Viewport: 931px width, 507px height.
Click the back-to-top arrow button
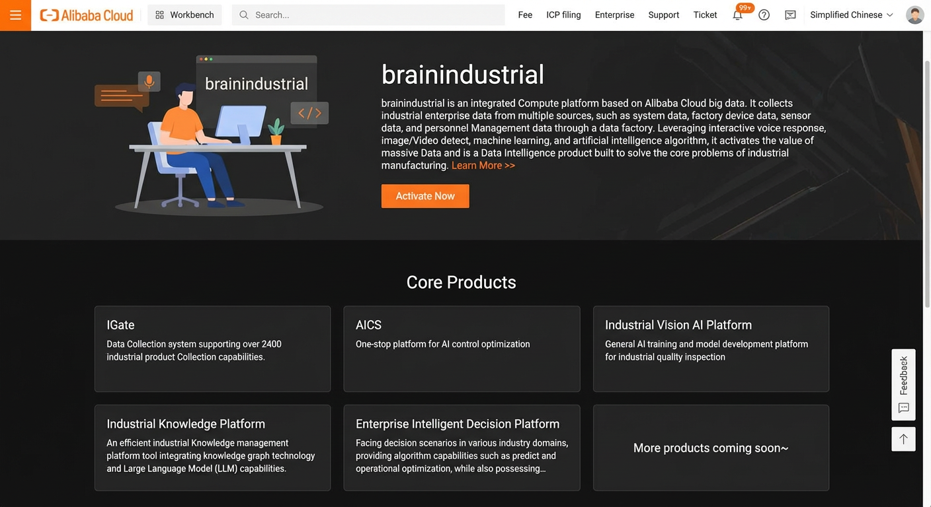903,439
